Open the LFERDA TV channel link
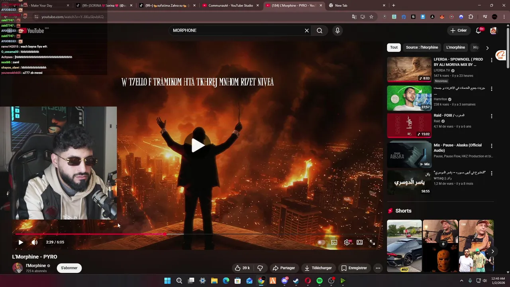This screenshot has width=510, height=287. [x=442, y=71]
